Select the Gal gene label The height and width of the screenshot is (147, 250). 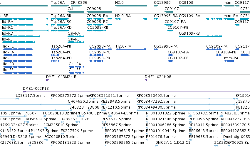tap(70, 9)
